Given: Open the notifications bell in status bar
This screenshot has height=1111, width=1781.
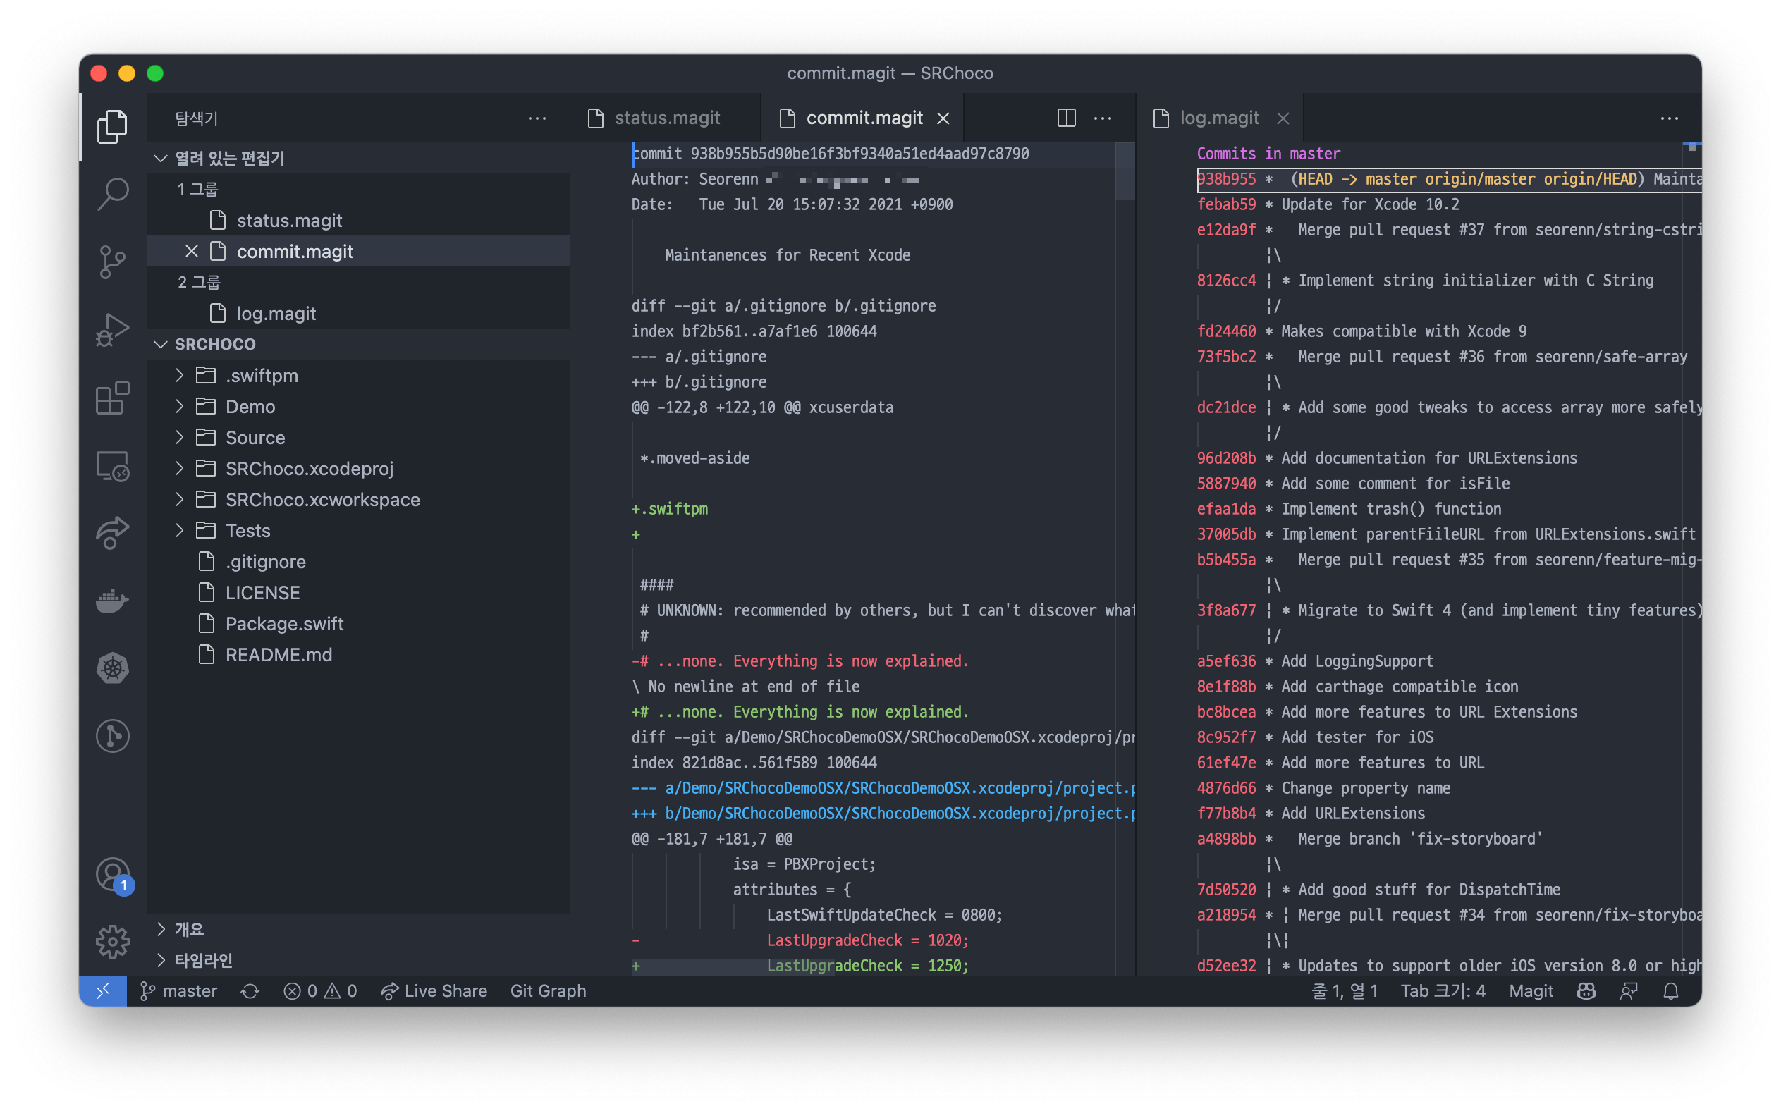Looking at the screenshot, I should [1671, 991].
